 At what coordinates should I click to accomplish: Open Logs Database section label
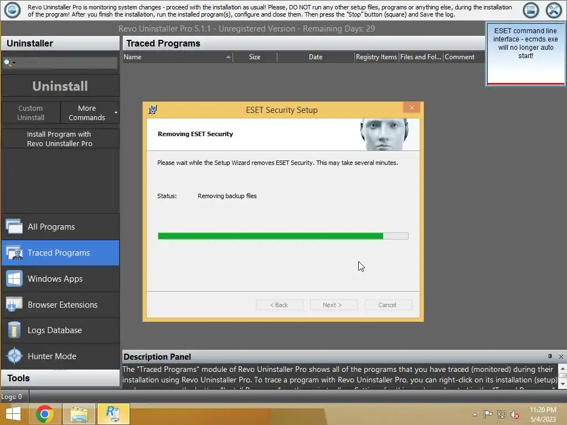(x=55, y=330)
